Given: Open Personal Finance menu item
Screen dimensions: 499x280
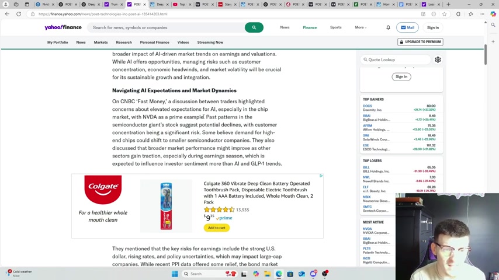Looking at the screenshot, I should coord(155,42).
